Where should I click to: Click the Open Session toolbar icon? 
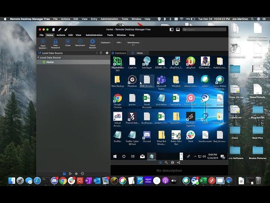(x=43, y=41)
